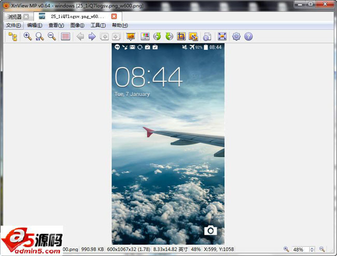Open the 编辑(E) menu
The height and width of the screenshot is (256, 337).
[x=35, y=25]
